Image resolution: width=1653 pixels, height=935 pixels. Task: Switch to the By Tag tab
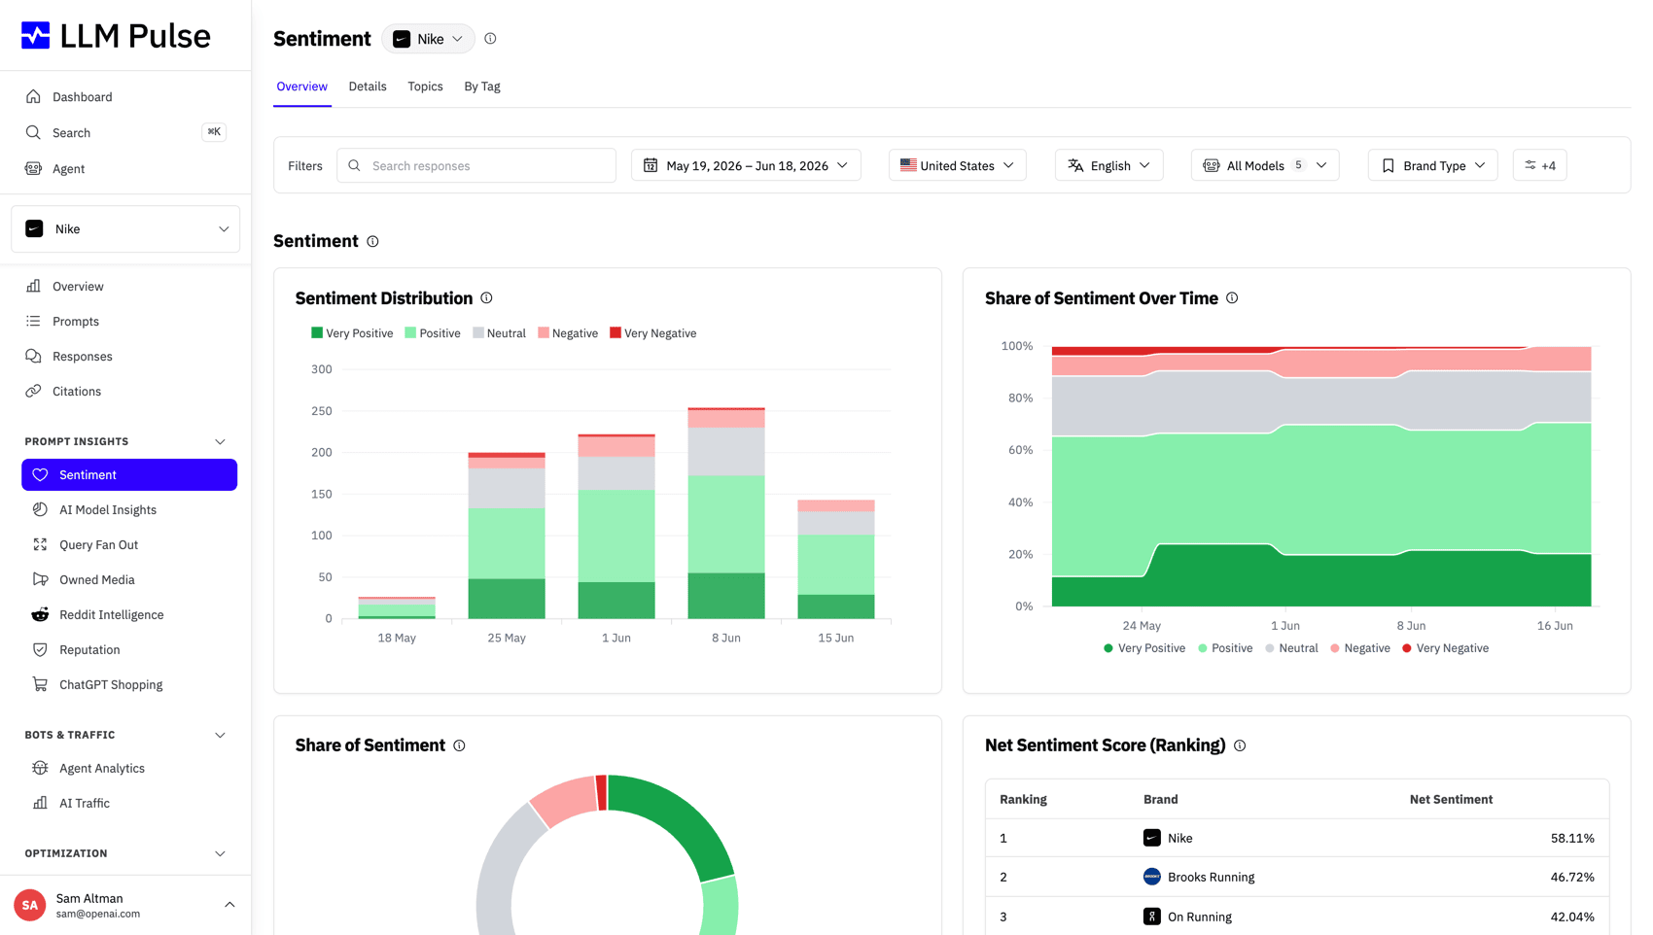[482, 87]
